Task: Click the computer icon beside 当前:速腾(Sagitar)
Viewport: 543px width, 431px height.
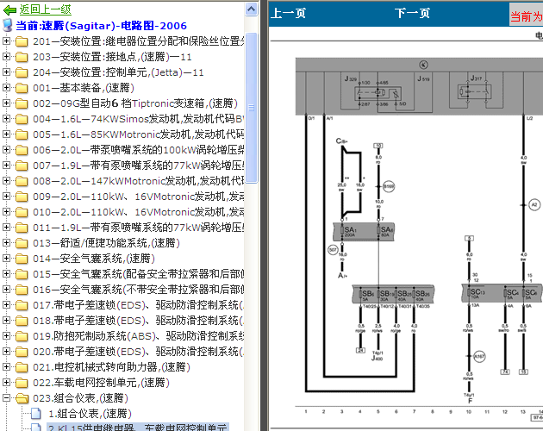Action: [7, 25]
